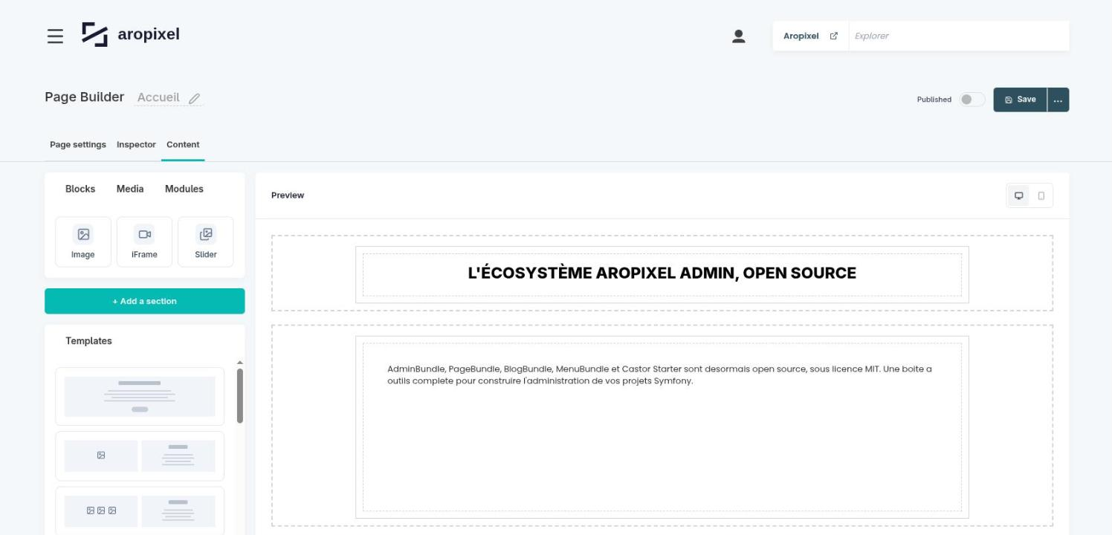Screen dimensions: 1112x535
Task: Choose the iFrame media block
Action: 144,242
